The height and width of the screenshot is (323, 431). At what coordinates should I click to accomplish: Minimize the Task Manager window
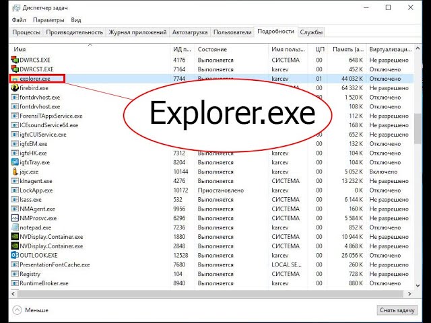click(366, 7)
